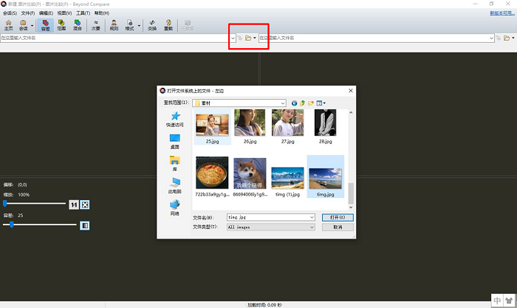Click the 交换 (Swap sides) icon
517x308 pixels.
tap(152, 25)
